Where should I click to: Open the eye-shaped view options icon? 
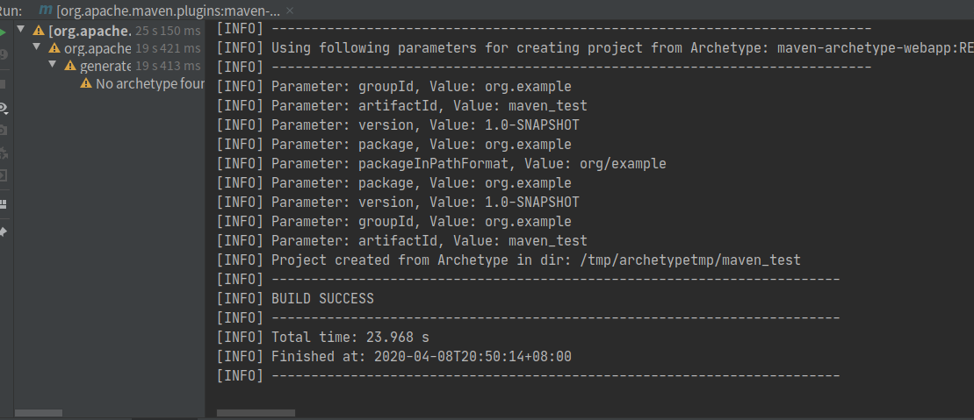click(x=3, y=109)
